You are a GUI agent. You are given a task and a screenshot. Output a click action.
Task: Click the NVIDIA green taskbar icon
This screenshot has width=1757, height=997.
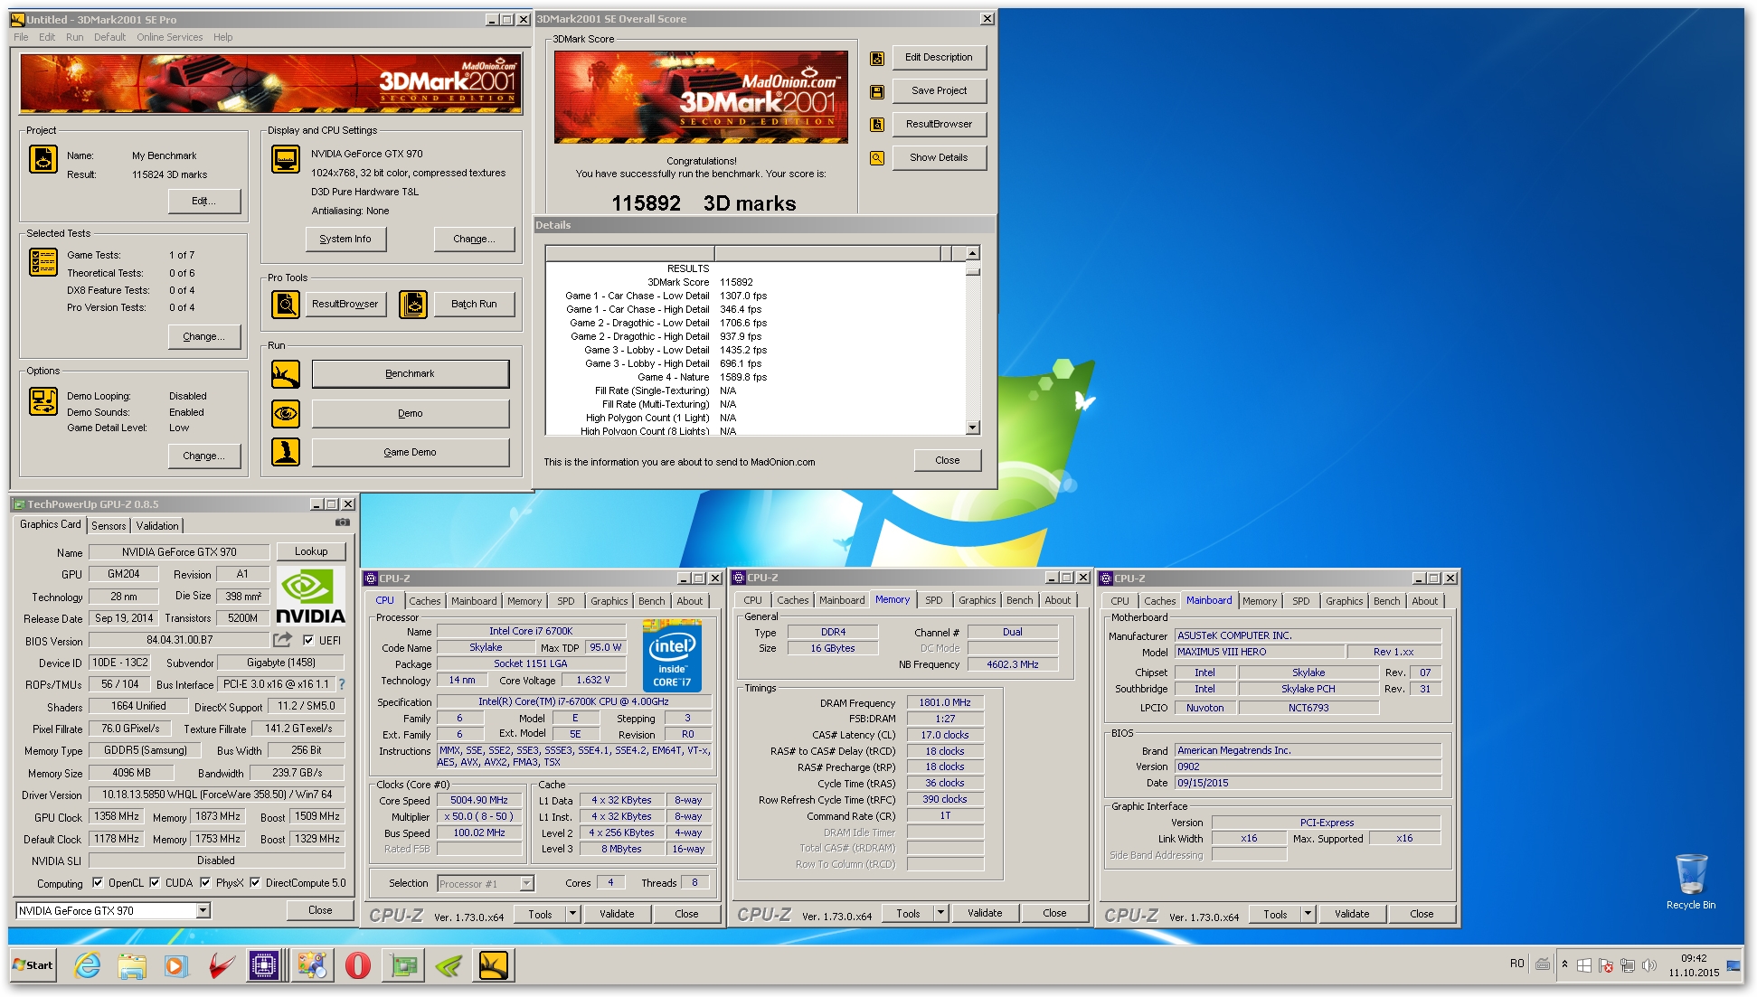[449, 965]
